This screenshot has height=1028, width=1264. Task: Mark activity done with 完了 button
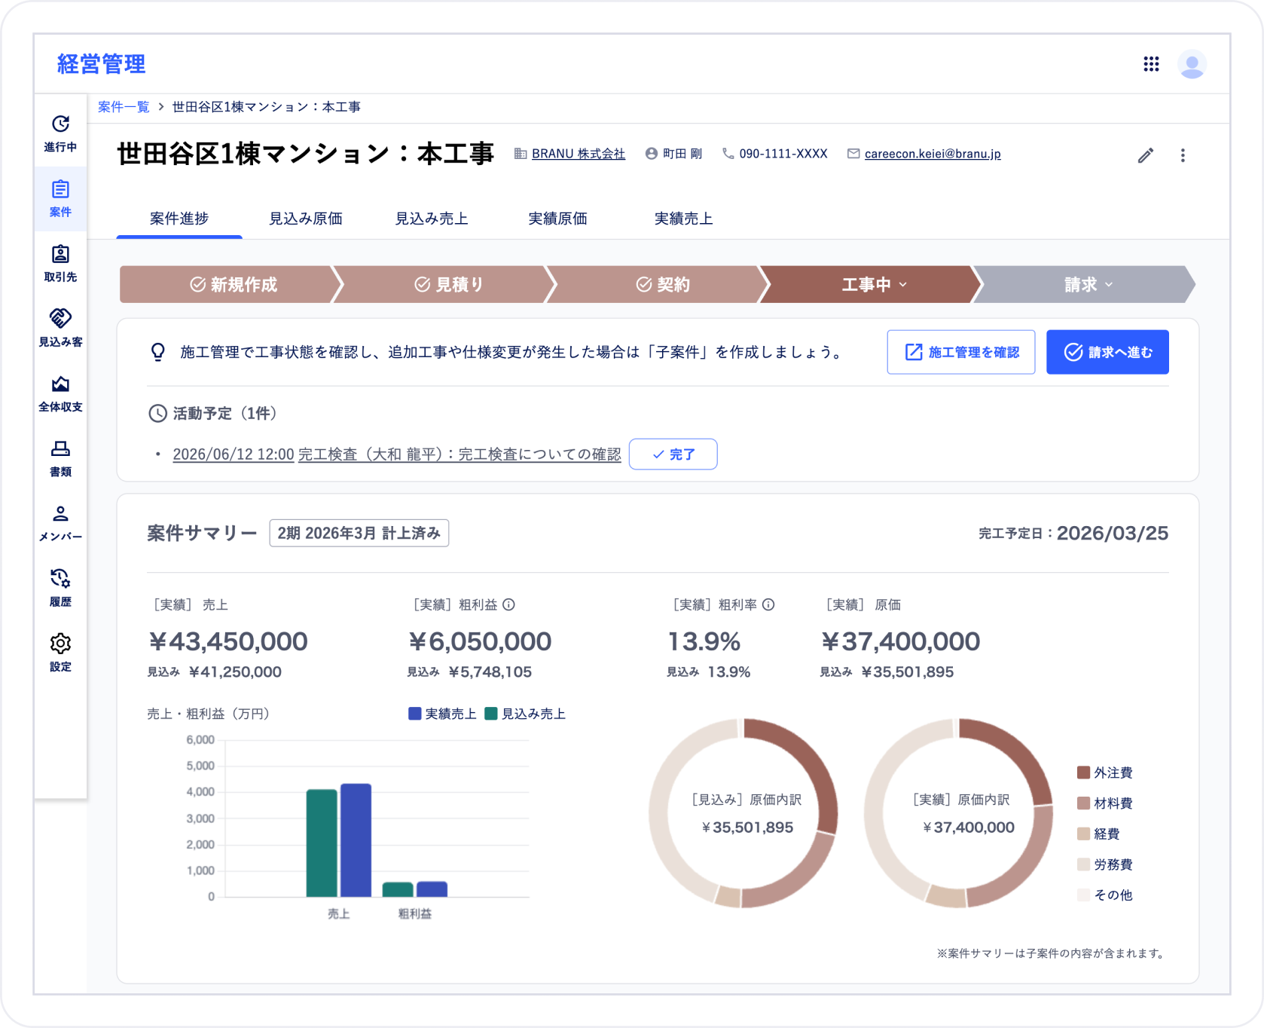[x=673, y=454]
